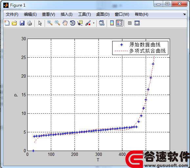Open the 工具(T) menu

click(x=84, y=14)
